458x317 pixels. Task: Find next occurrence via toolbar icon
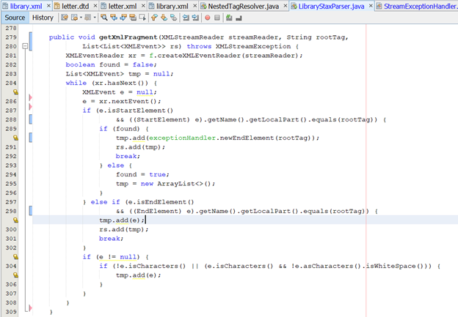coord(123,18)
